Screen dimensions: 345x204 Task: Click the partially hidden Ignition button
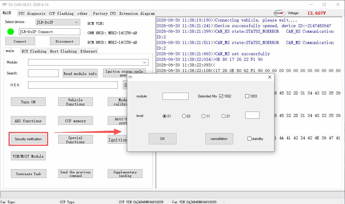pos(117,140)
